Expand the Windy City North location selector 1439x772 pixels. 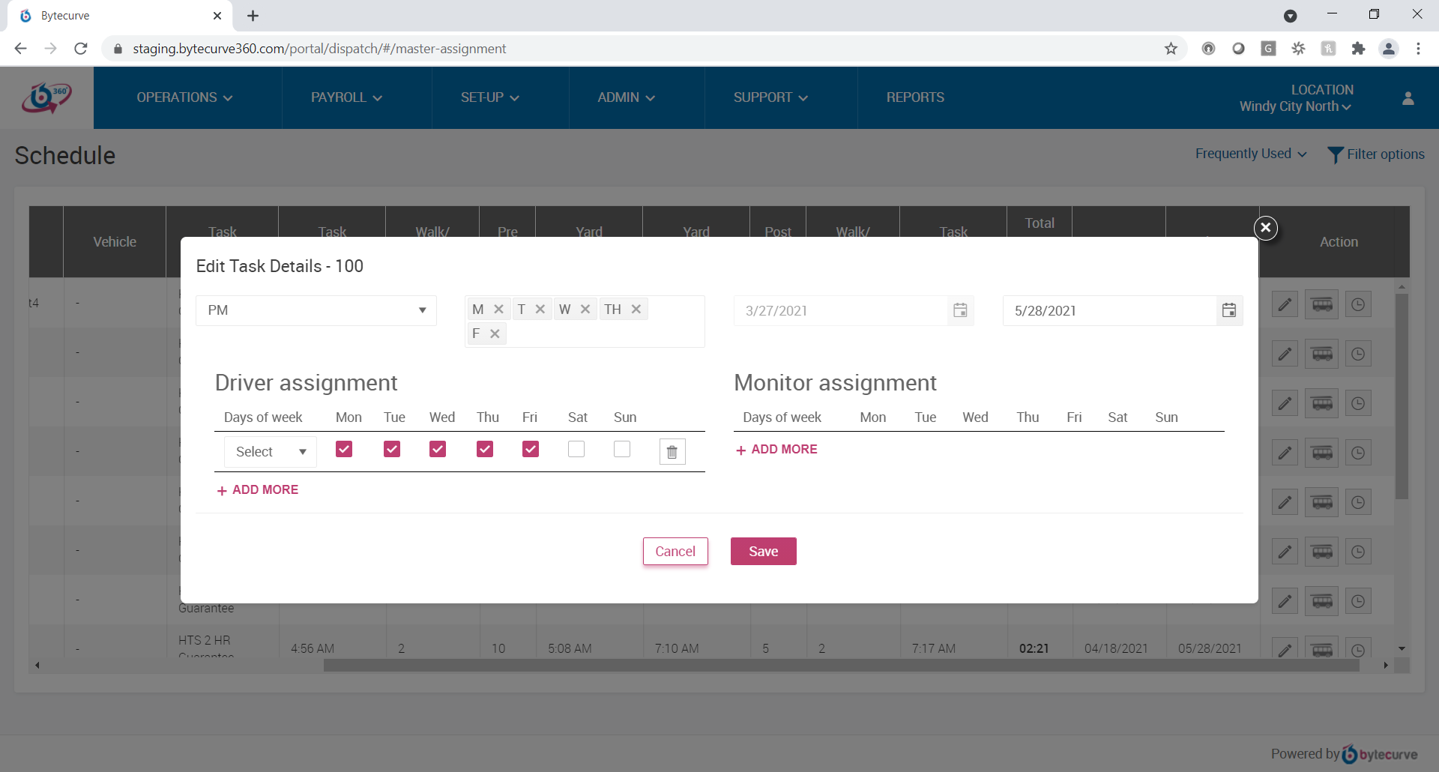(x=1295, y=106)
